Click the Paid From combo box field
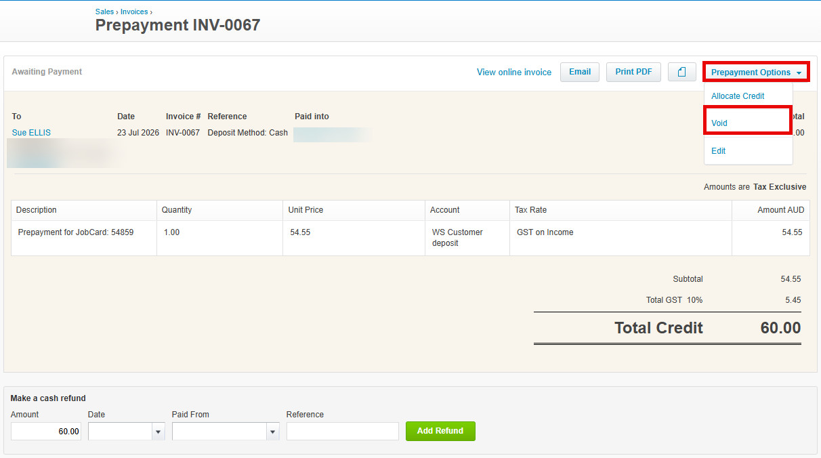821x458 pixels. pyautogui.click(x=219, y=431)
